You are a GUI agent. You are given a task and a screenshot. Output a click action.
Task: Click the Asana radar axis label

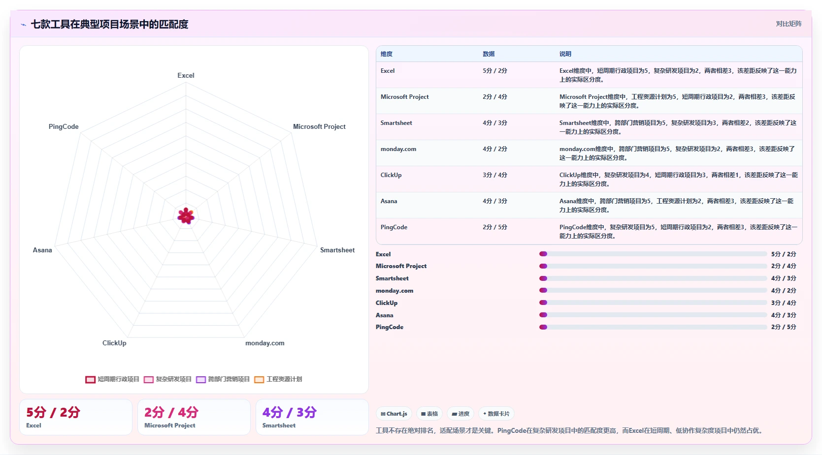click(x=42, y=250)
